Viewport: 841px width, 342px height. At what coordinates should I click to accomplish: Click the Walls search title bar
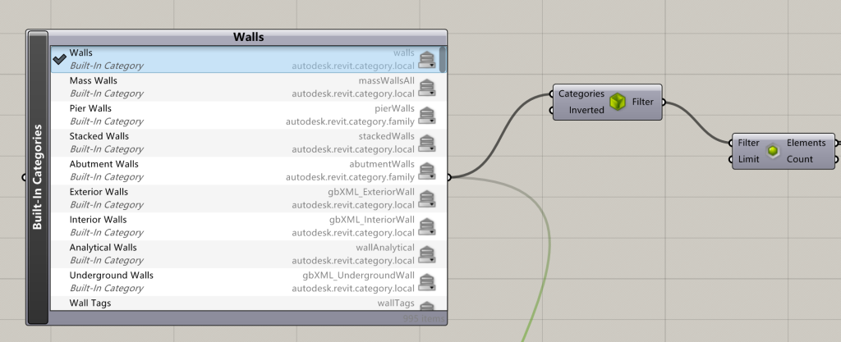248,38
